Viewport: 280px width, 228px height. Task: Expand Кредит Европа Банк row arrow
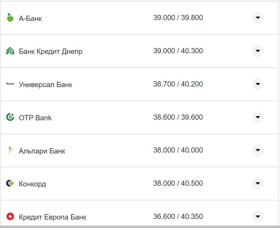coord(258,217)
